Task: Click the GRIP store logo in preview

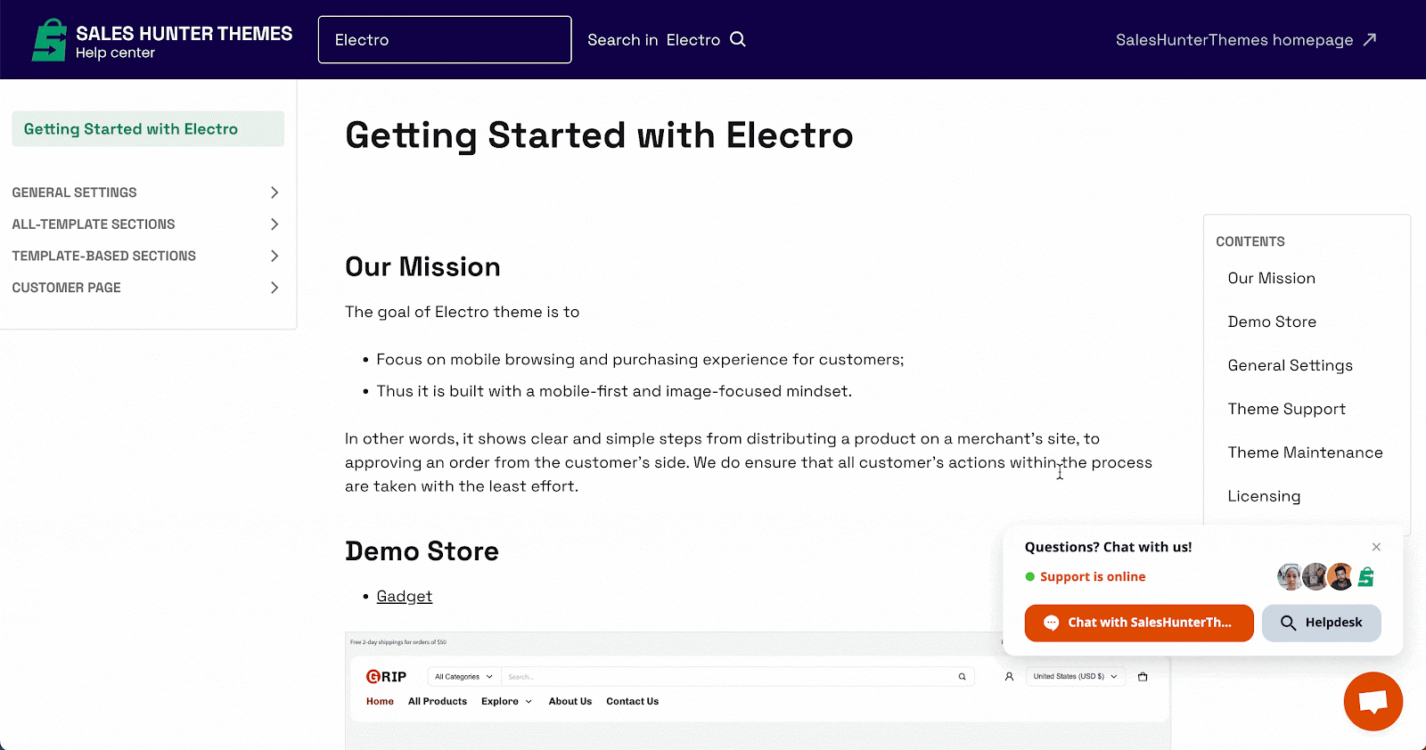Action: pyautogui.click(x=386, y=677)
